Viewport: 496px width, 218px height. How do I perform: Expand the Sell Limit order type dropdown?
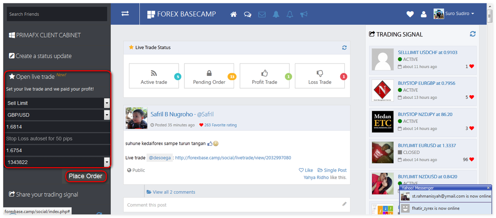[107, 103]
